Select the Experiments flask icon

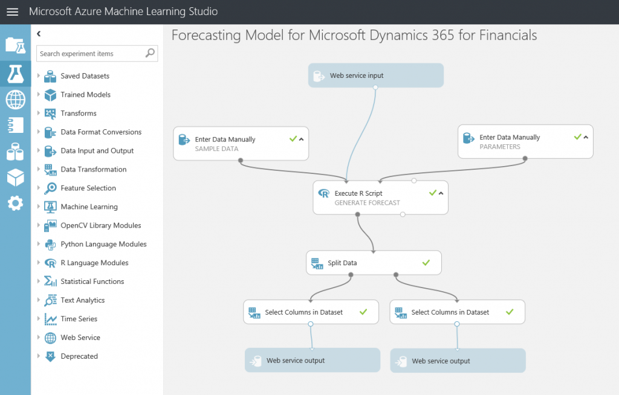point(15,73)
